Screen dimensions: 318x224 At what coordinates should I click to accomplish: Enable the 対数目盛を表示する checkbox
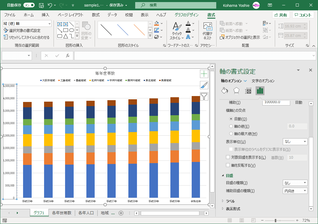(228, 158)
